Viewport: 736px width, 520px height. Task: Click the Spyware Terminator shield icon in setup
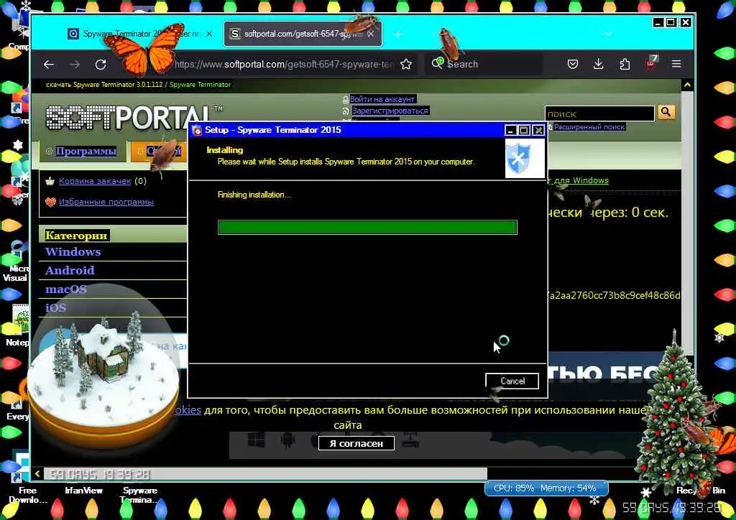click(525, 159)
